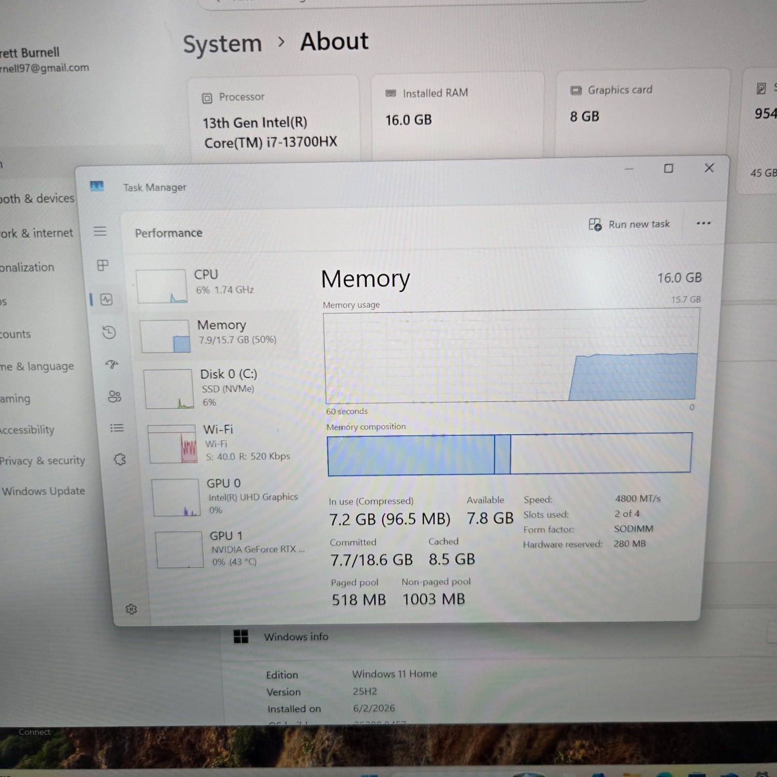Select the Performance page icon in Task Manager sidebar
This screenshot has width=777, height=777.
(x=107, y=299)
